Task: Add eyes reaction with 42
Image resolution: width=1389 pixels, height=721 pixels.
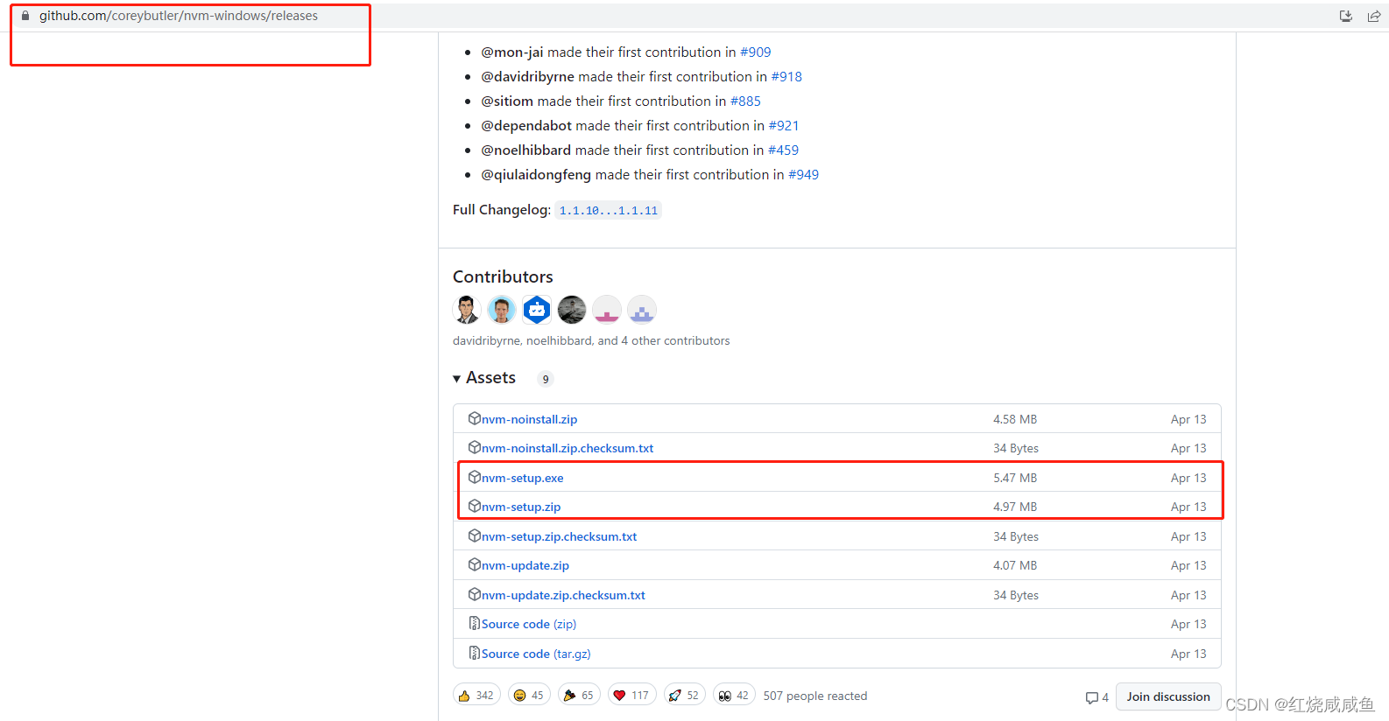Action: (x=734, y=696)
